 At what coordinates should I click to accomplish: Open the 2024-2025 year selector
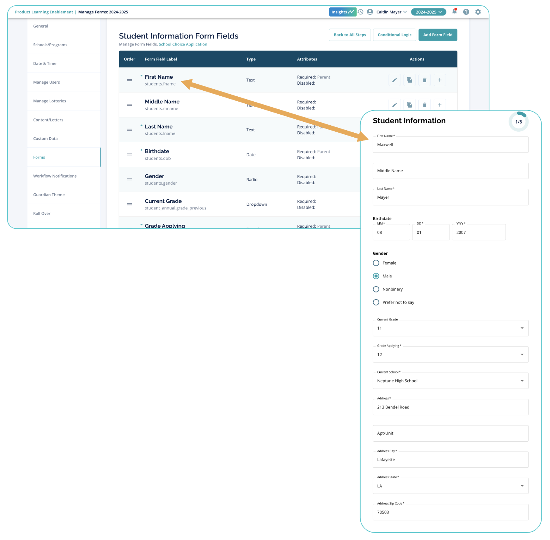(x=428, y=12)
